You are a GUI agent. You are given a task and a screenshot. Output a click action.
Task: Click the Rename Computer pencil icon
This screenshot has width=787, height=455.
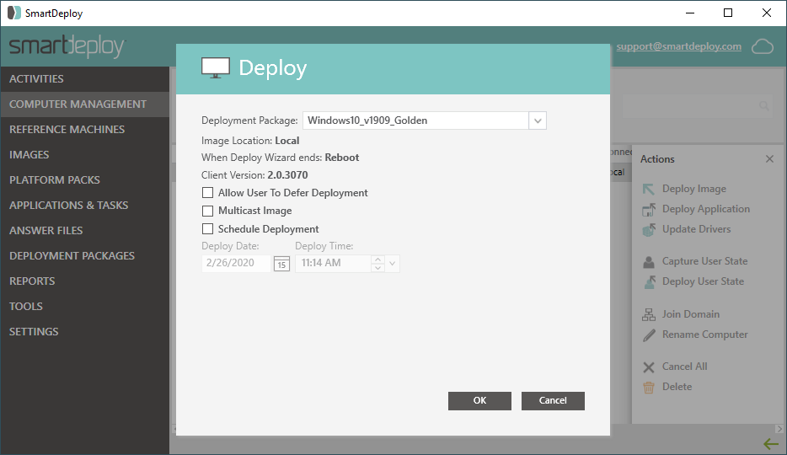coord(649,335)
